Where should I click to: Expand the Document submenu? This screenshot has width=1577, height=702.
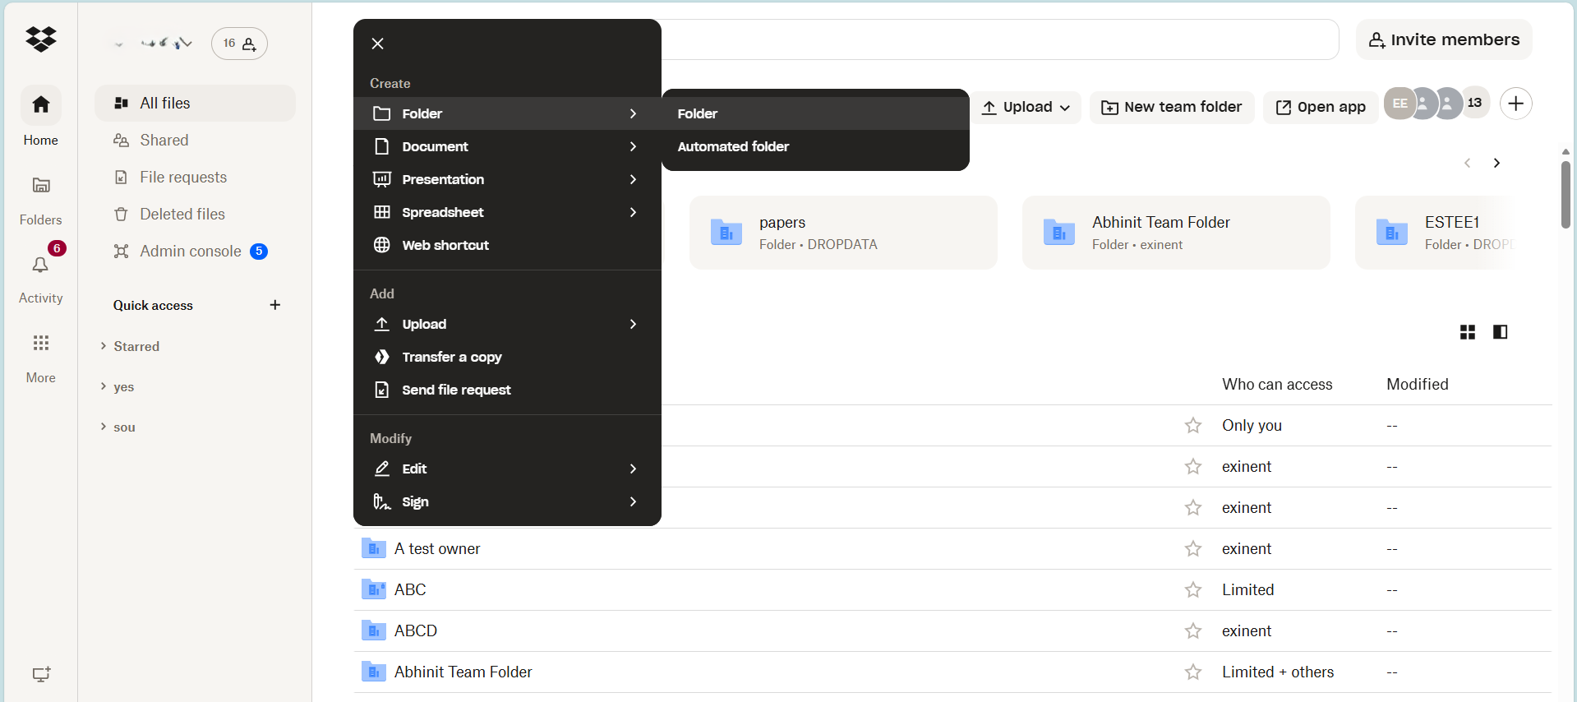click(x=507, y=146)
